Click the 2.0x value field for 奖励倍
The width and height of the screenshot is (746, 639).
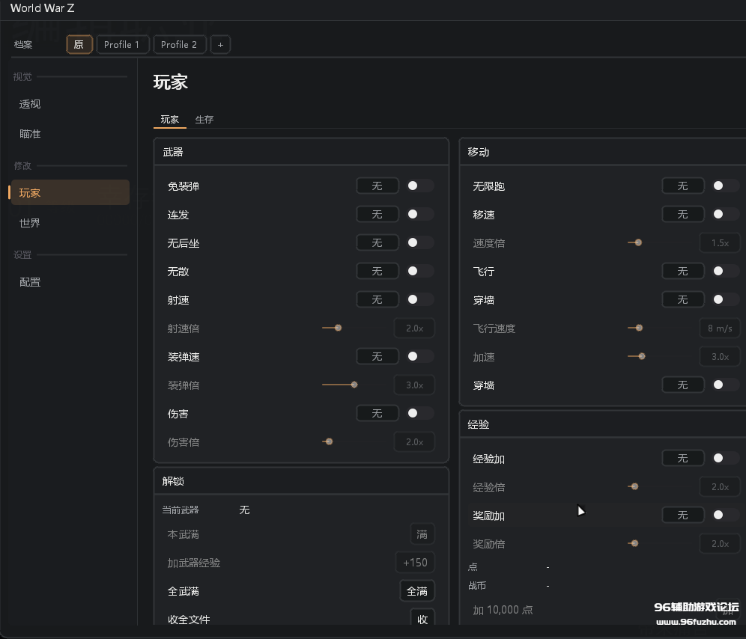click(720, 543)
